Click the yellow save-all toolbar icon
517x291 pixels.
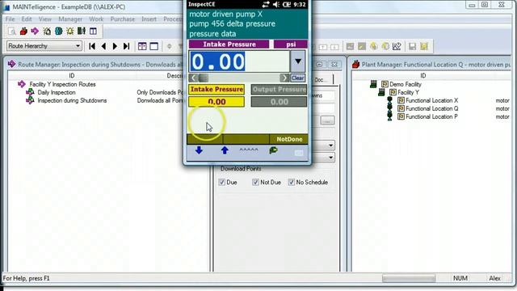coord(424,47)
